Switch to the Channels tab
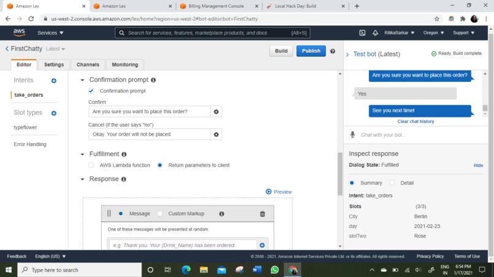This screenshot has height=277, width=494. tap(88, 64)
